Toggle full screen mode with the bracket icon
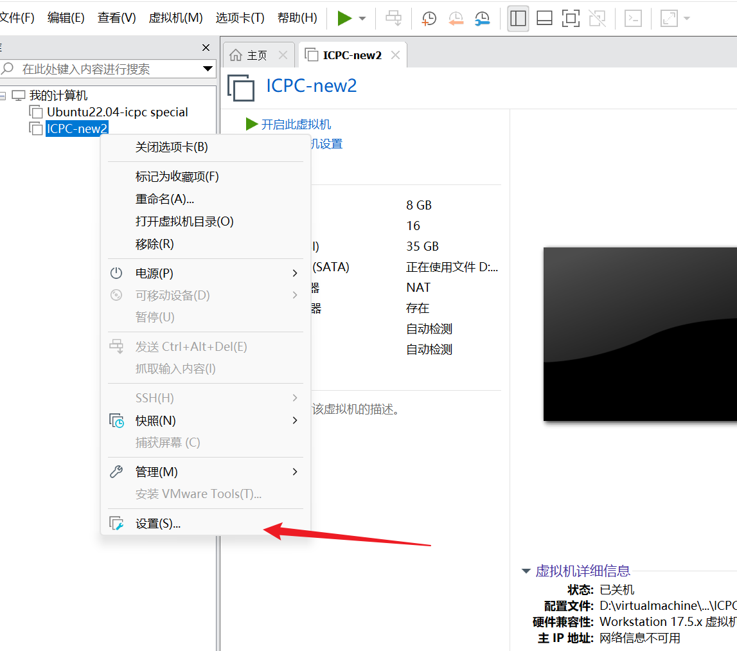Viewport: 737px width, 651px height. (x=571, y=18)
